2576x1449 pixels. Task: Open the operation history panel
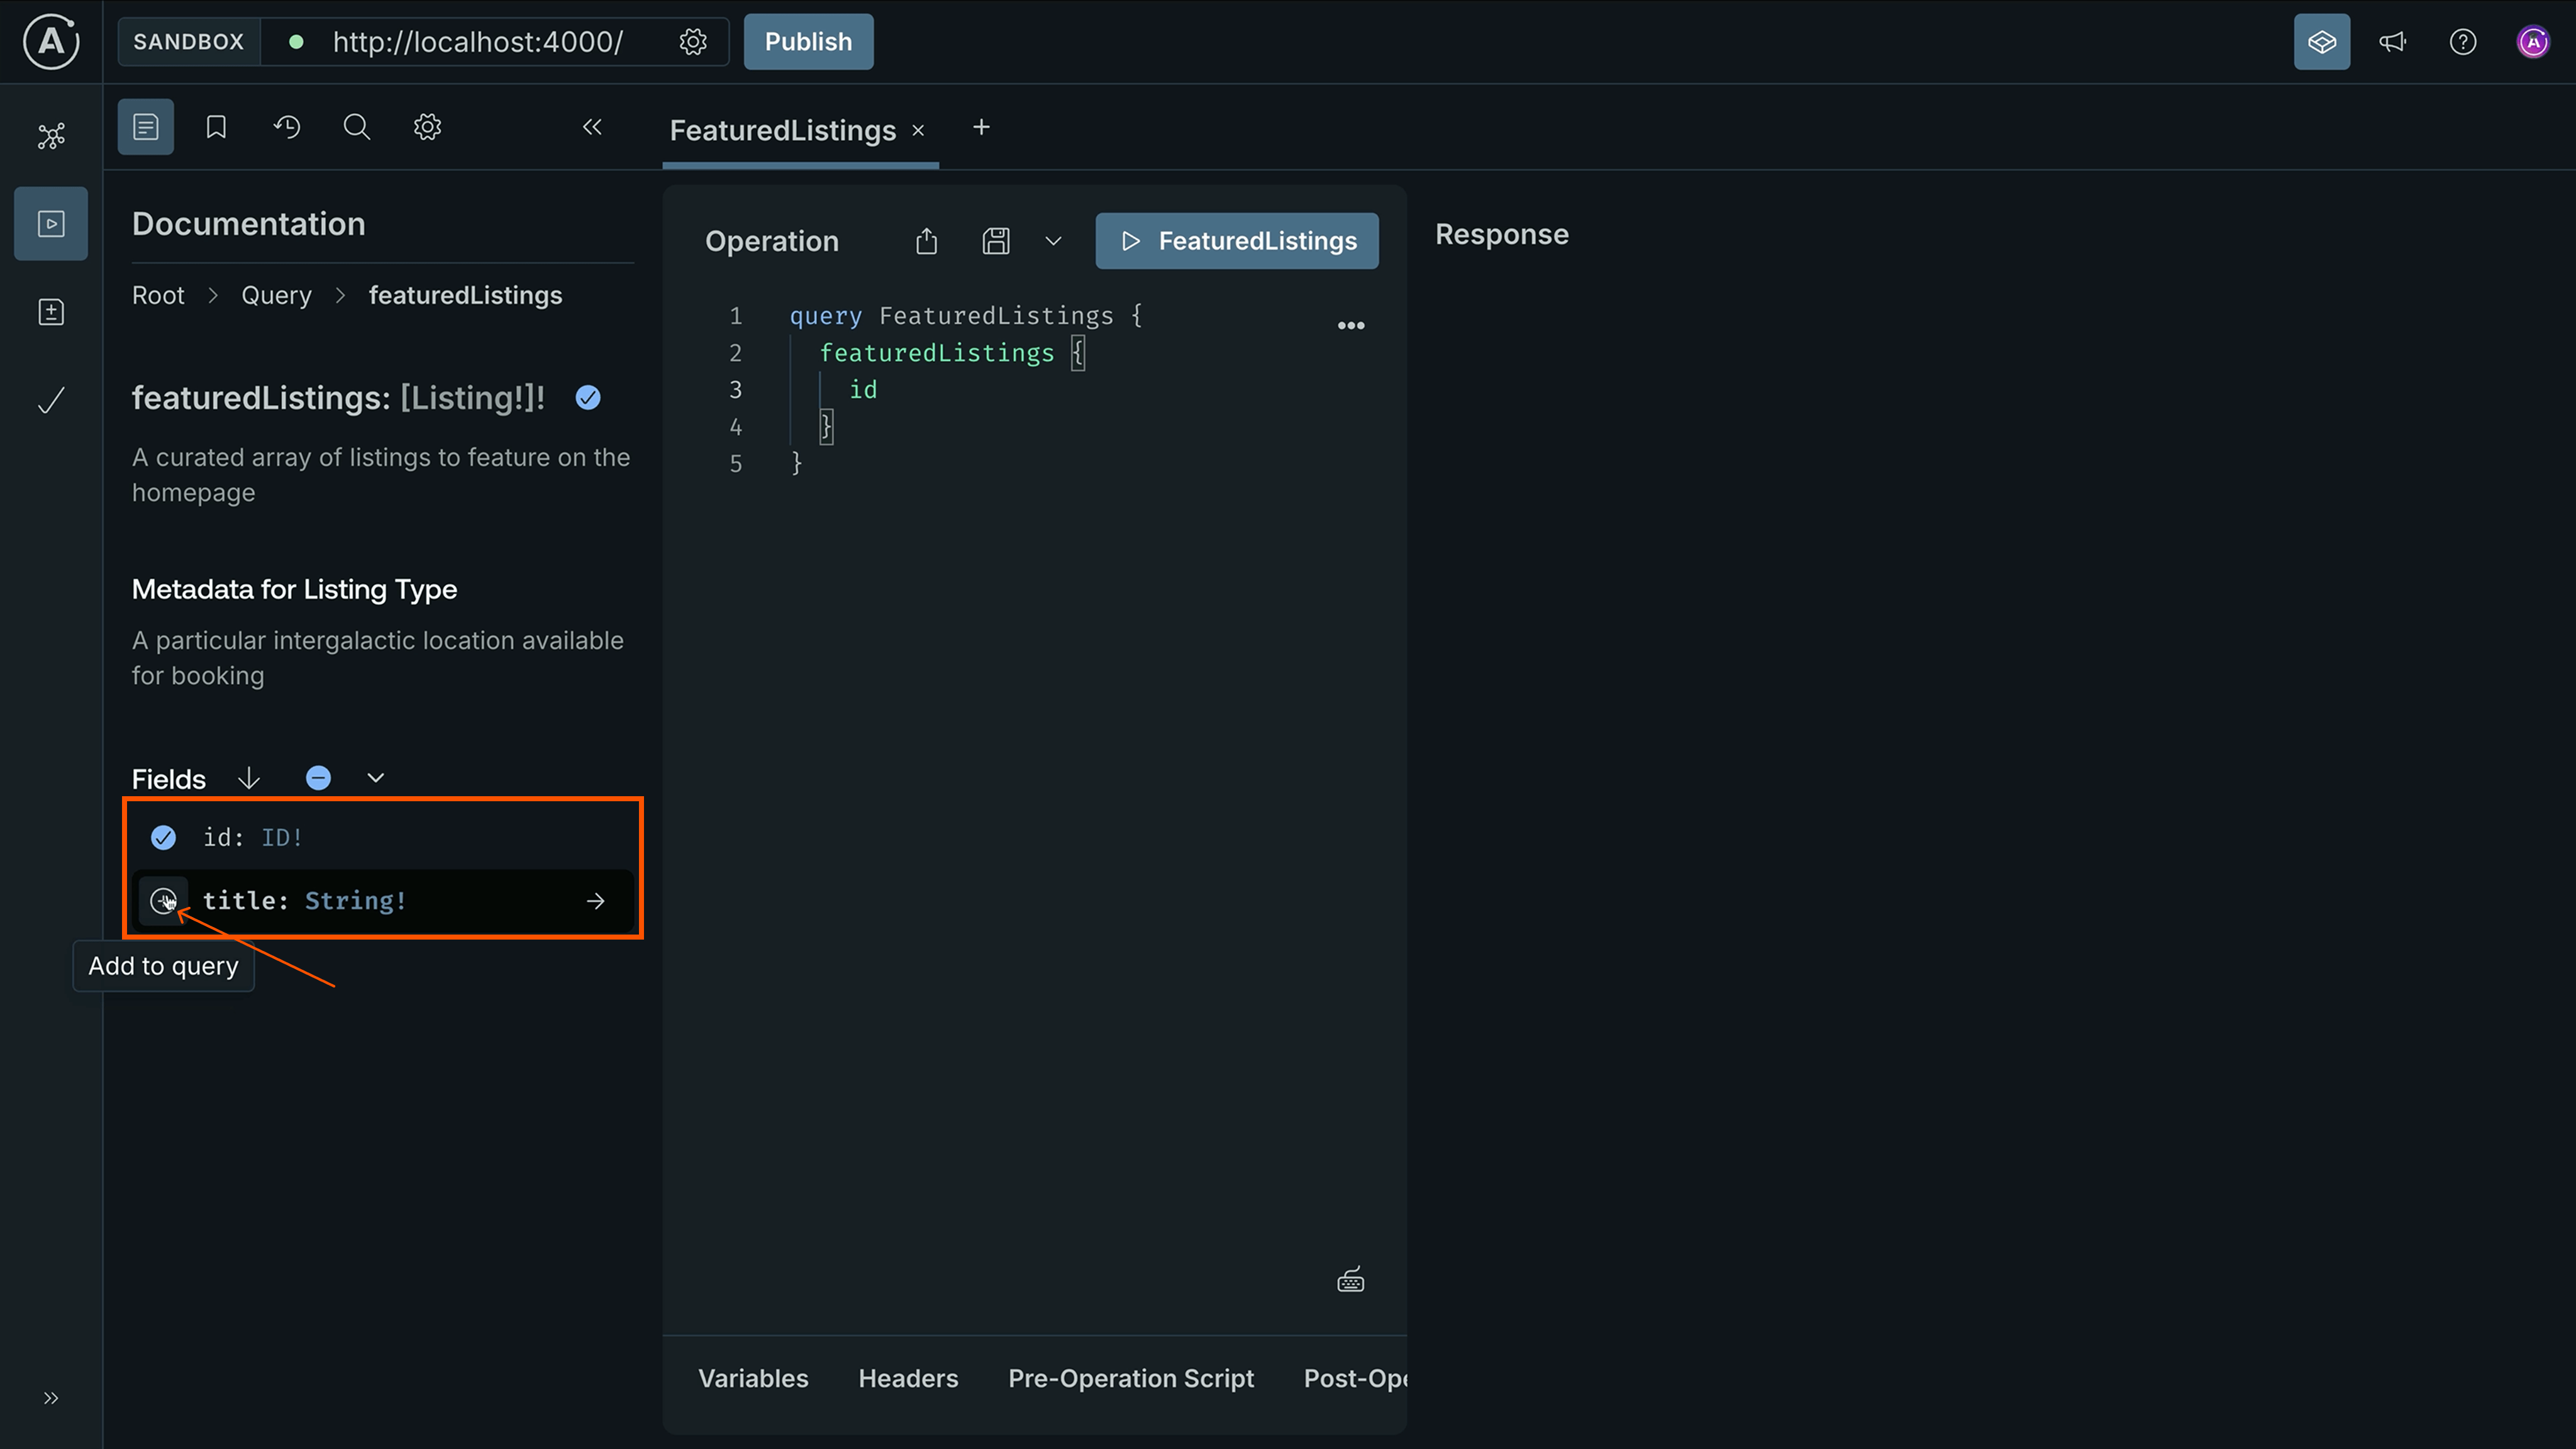[x=286, y=126]
